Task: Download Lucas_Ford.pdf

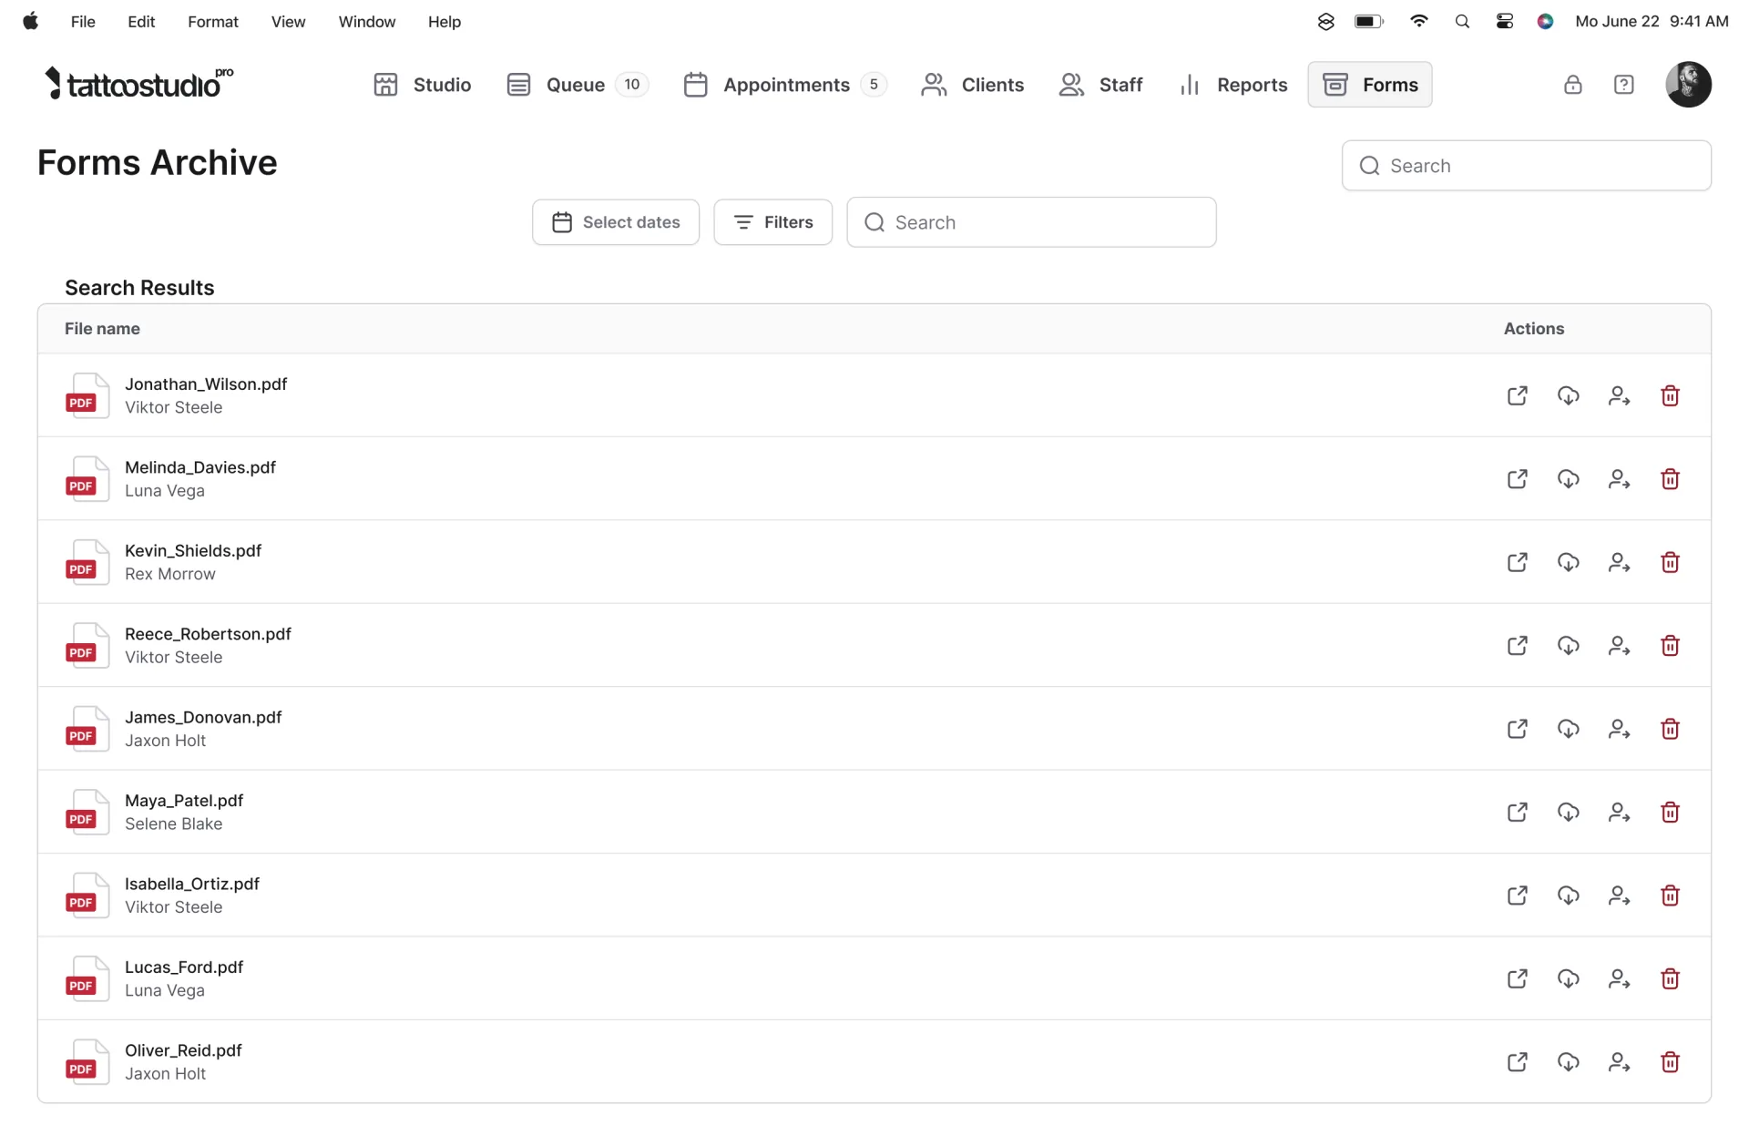Action: click(x=1568, y=979)
